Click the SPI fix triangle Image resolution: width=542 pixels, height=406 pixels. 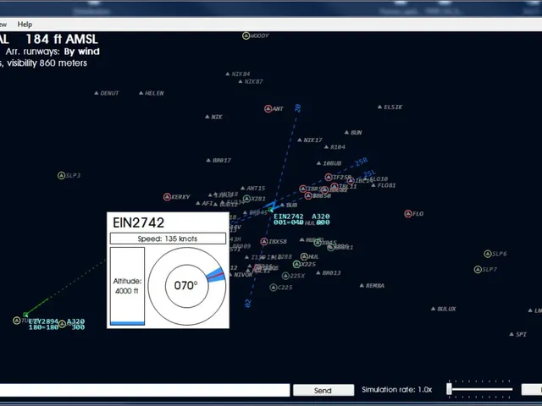point(512,334)
